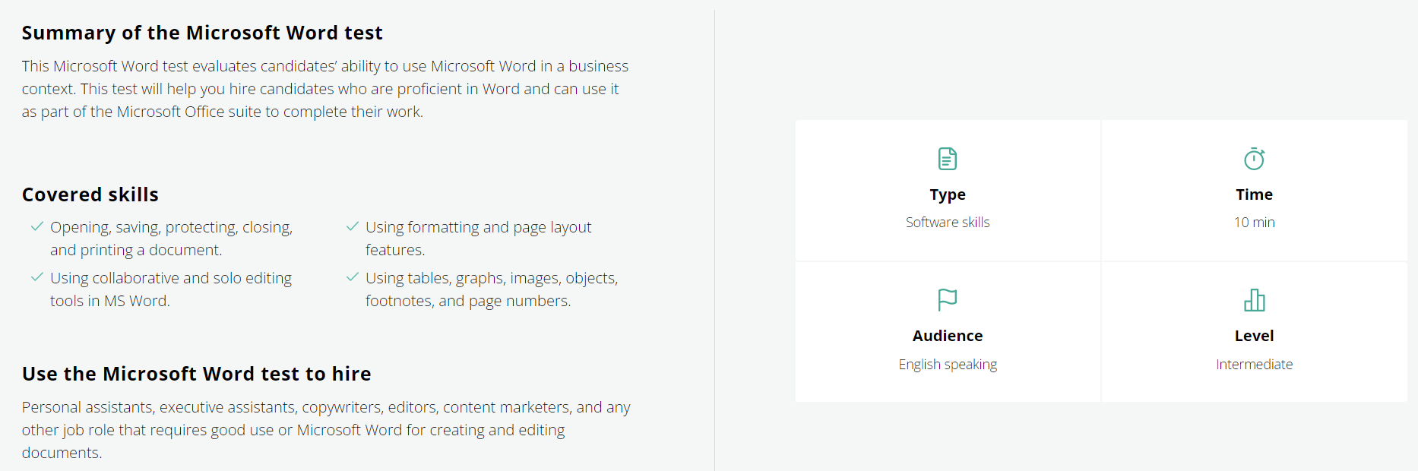Screen dimensions: 1418x471
Task: Click checkmark beside formatting and page layout
Action: [x=352, y=226]
